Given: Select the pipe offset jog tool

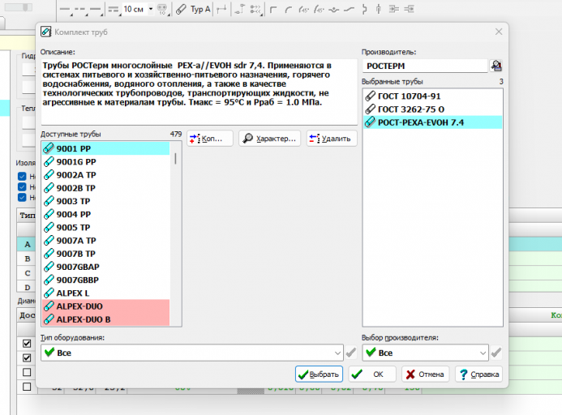Looking at the screenshot, I should [x=349, y=9].
